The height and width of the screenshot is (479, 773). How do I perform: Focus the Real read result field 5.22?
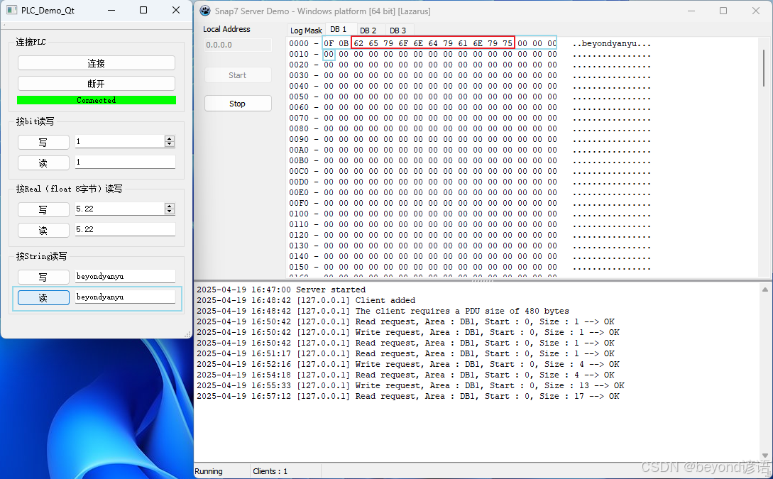click(125, 230)
